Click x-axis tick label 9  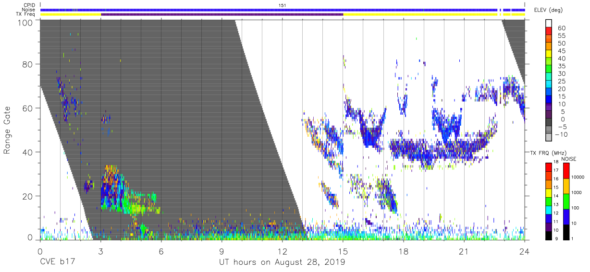[221, 252]
